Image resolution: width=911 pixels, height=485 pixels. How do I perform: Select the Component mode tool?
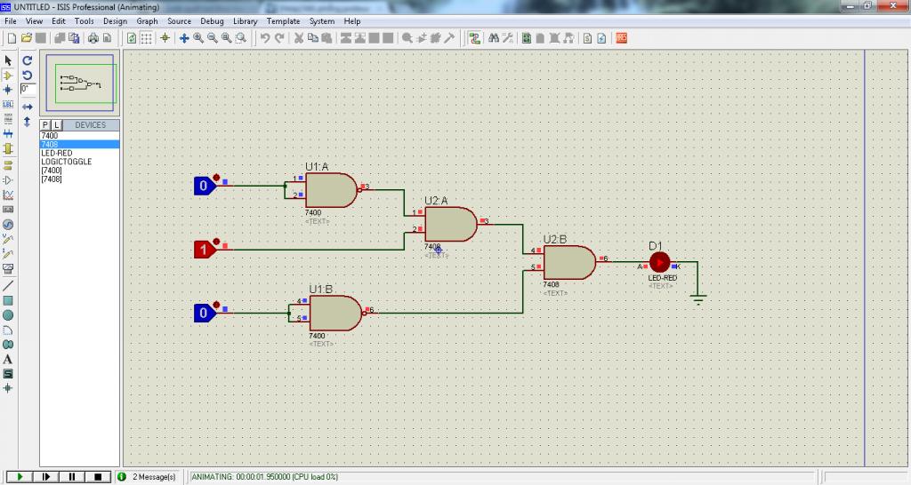tap(8, 75)
